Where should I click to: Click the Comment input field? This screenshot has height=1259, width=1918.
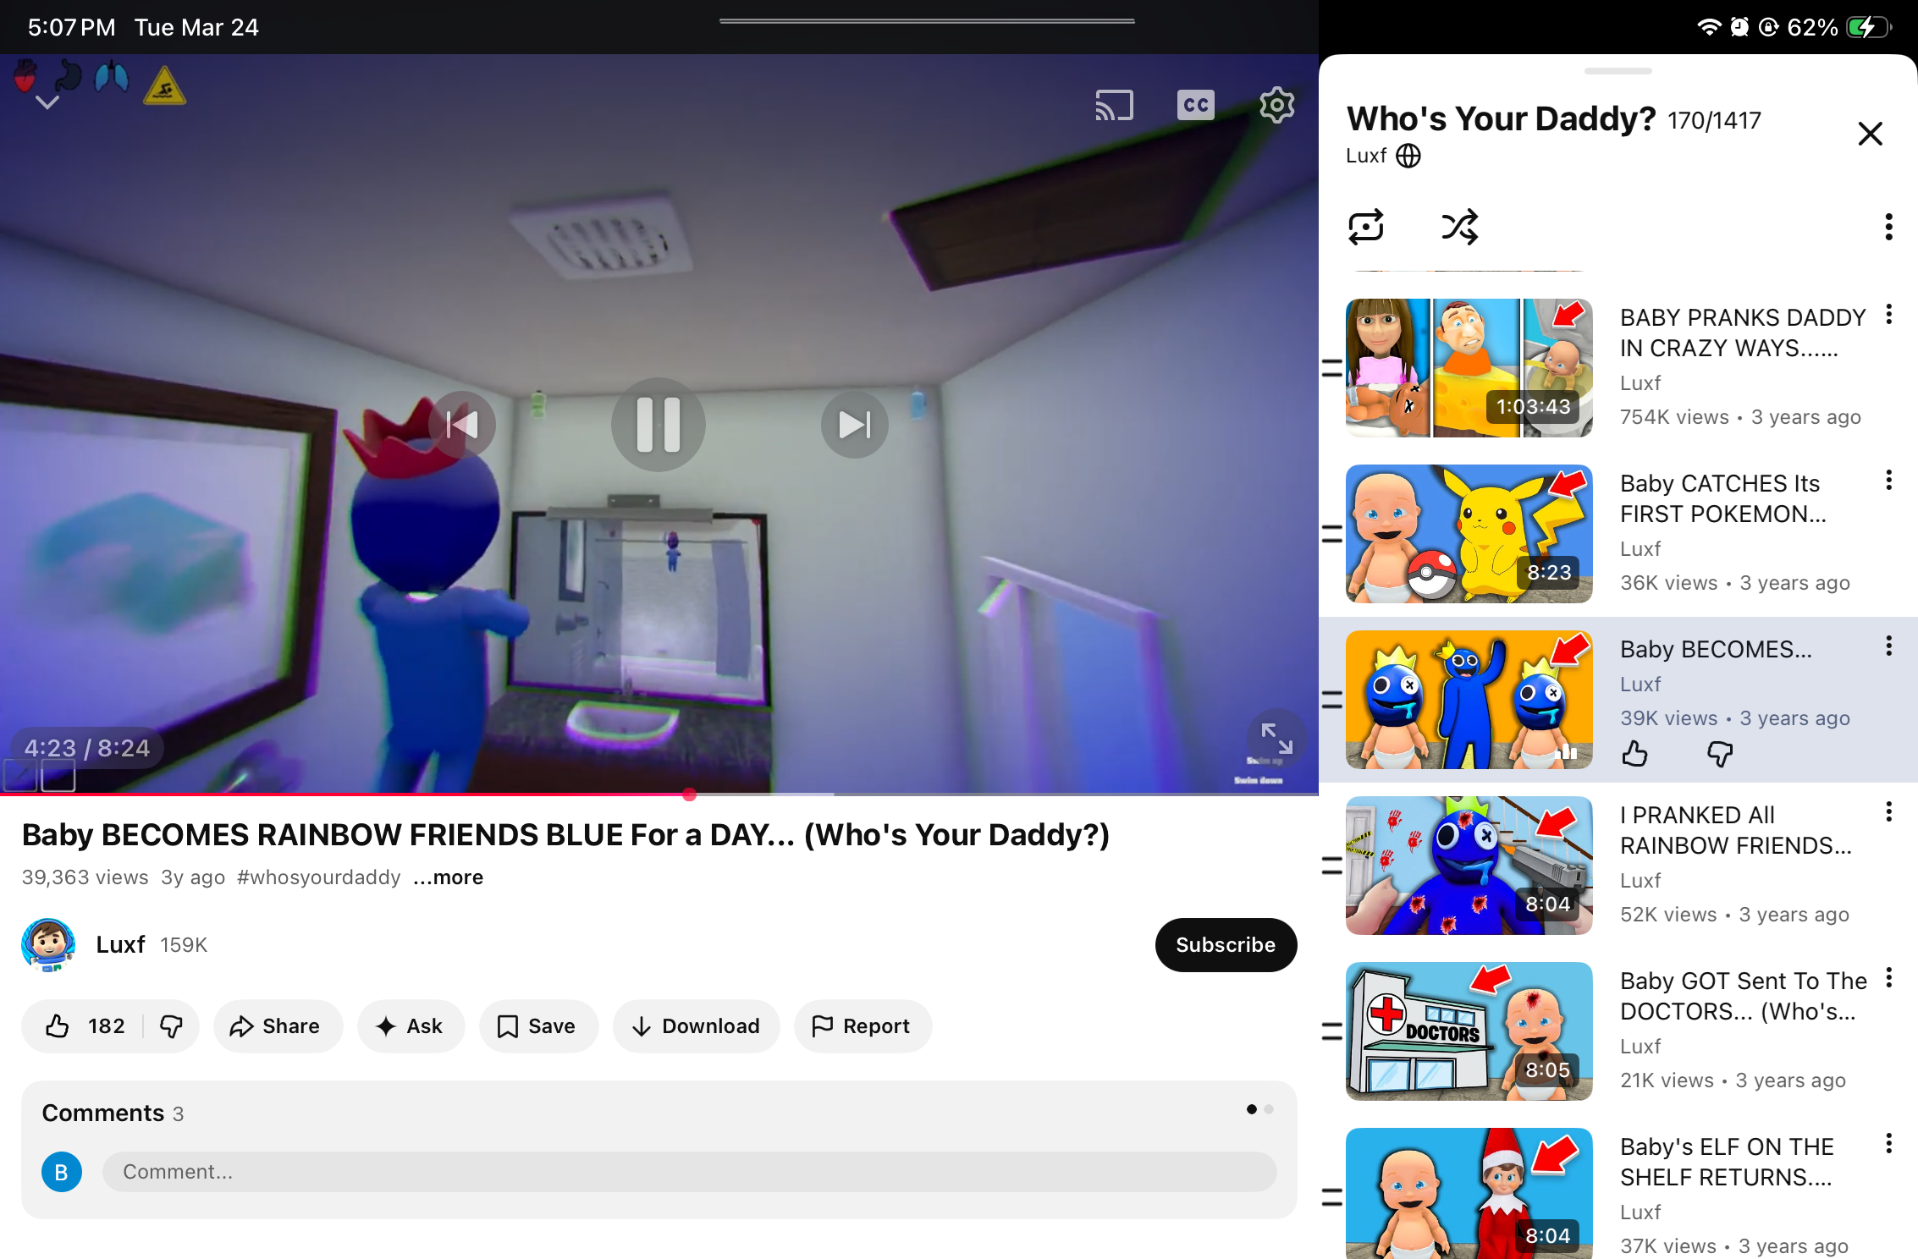click(x=689, y=1172)
